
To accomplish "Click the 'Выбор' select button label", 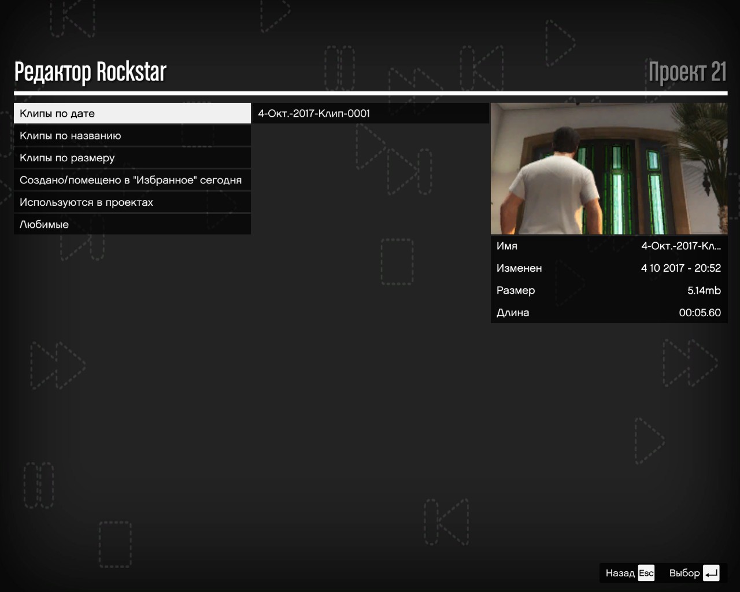I will [x=684, y=573].
